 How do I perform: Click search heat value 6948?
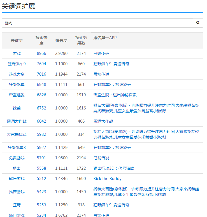tap(41, 84)
